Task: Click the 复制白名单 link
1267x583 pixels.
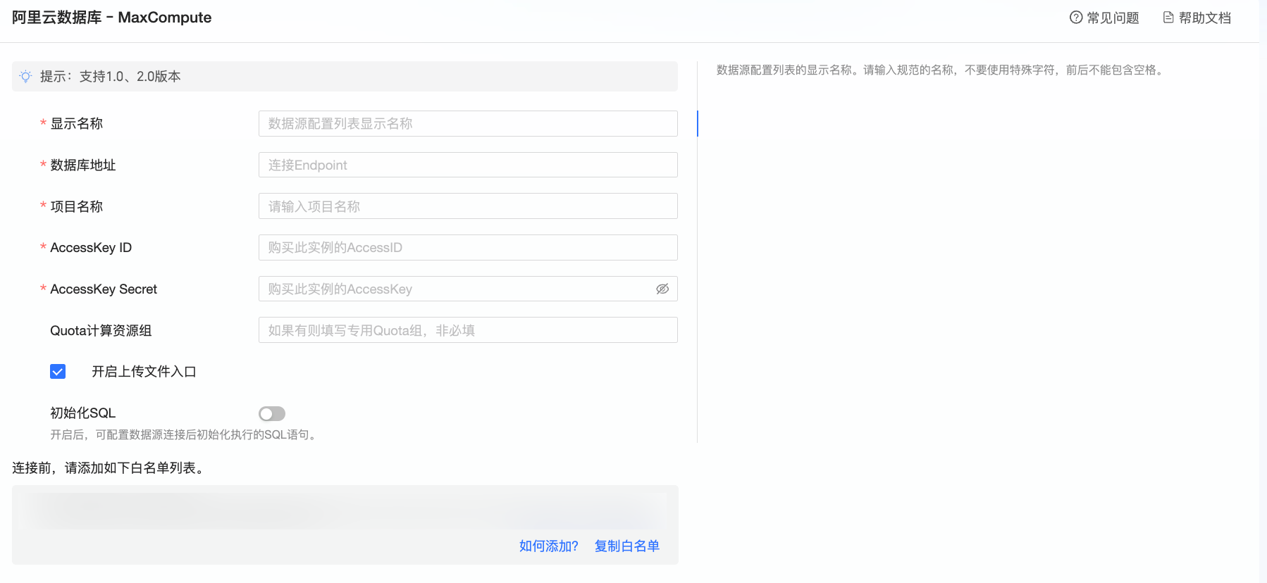Action: click(x=627, y=546)
